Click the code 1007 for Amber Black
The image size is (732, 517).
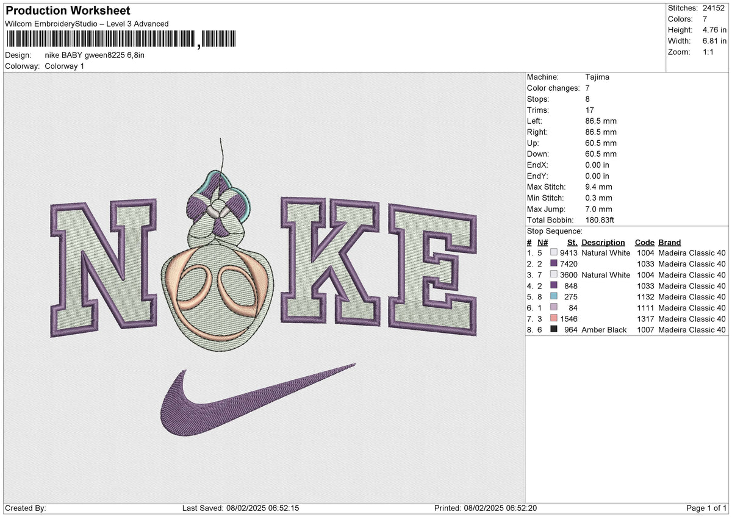(645, 330)
